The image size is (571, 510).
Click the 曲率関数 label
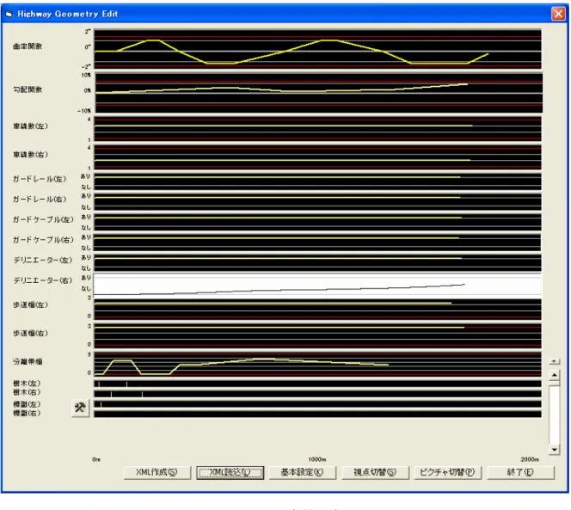[28, 46]
